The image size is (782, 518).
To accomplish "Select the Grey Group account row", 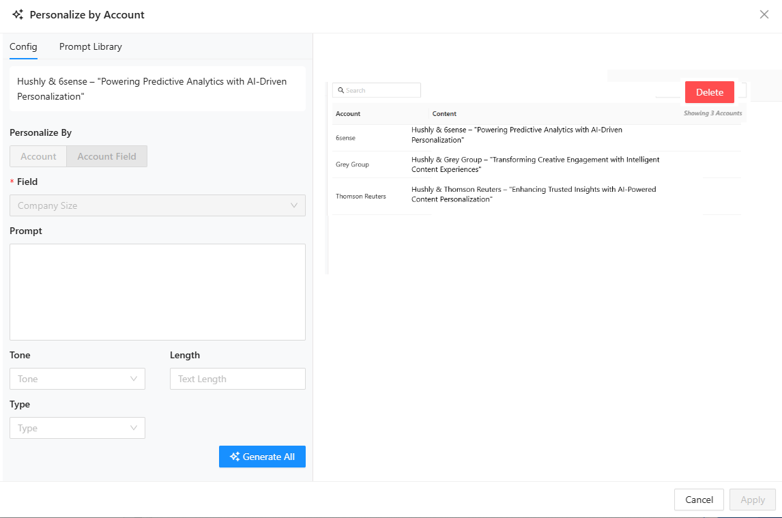I will pos(536,164).
